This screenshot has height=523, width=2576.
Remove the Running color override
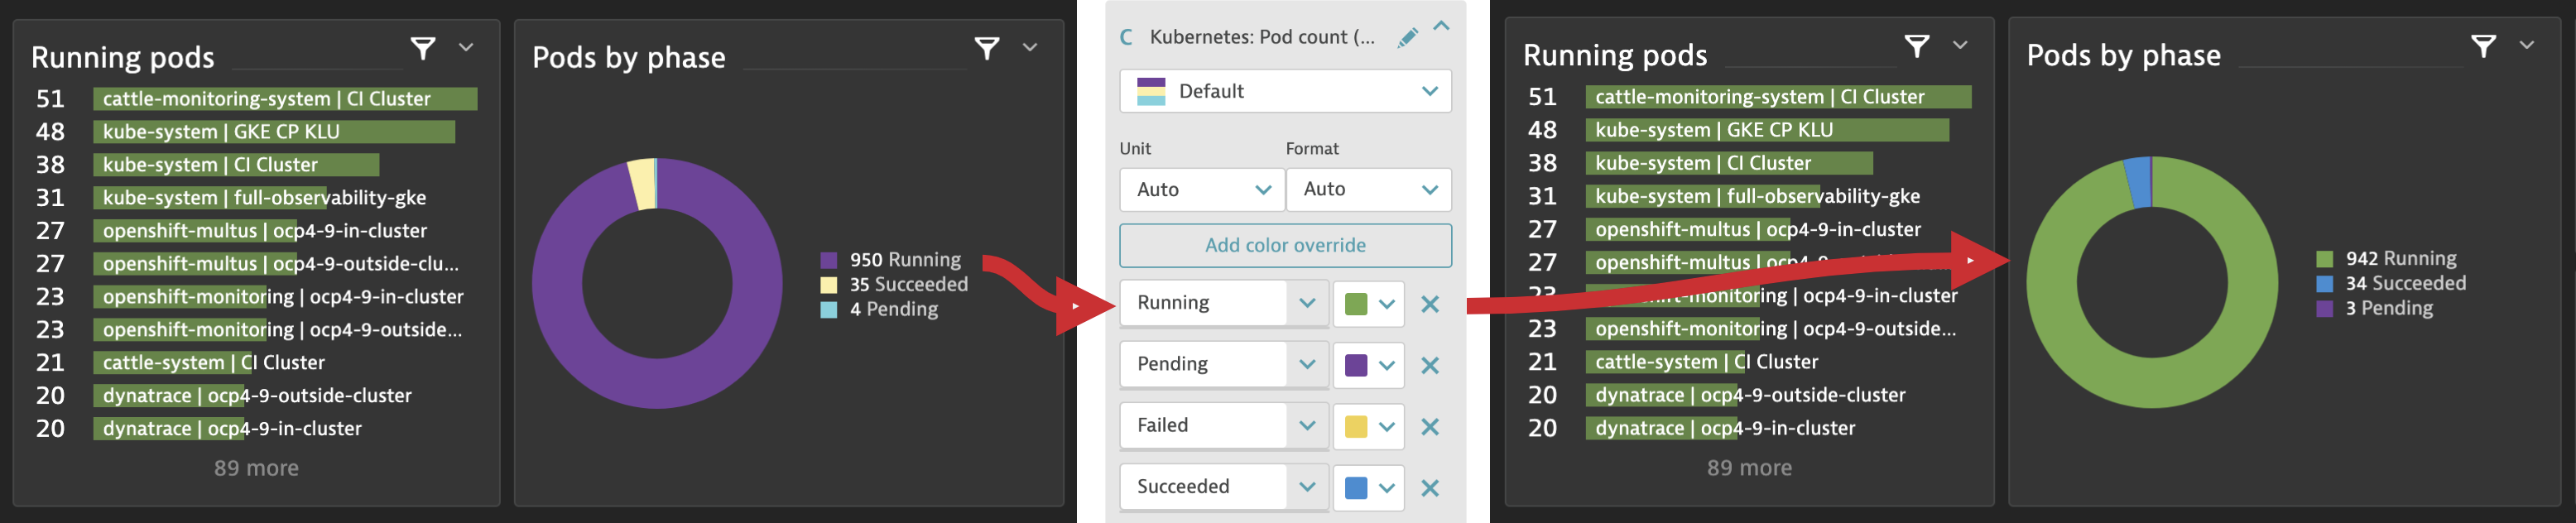click(x=1430, y=304)
